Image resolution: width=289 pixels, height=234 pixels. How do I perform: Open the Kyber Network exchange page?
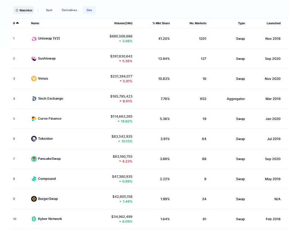click(50, 219)
